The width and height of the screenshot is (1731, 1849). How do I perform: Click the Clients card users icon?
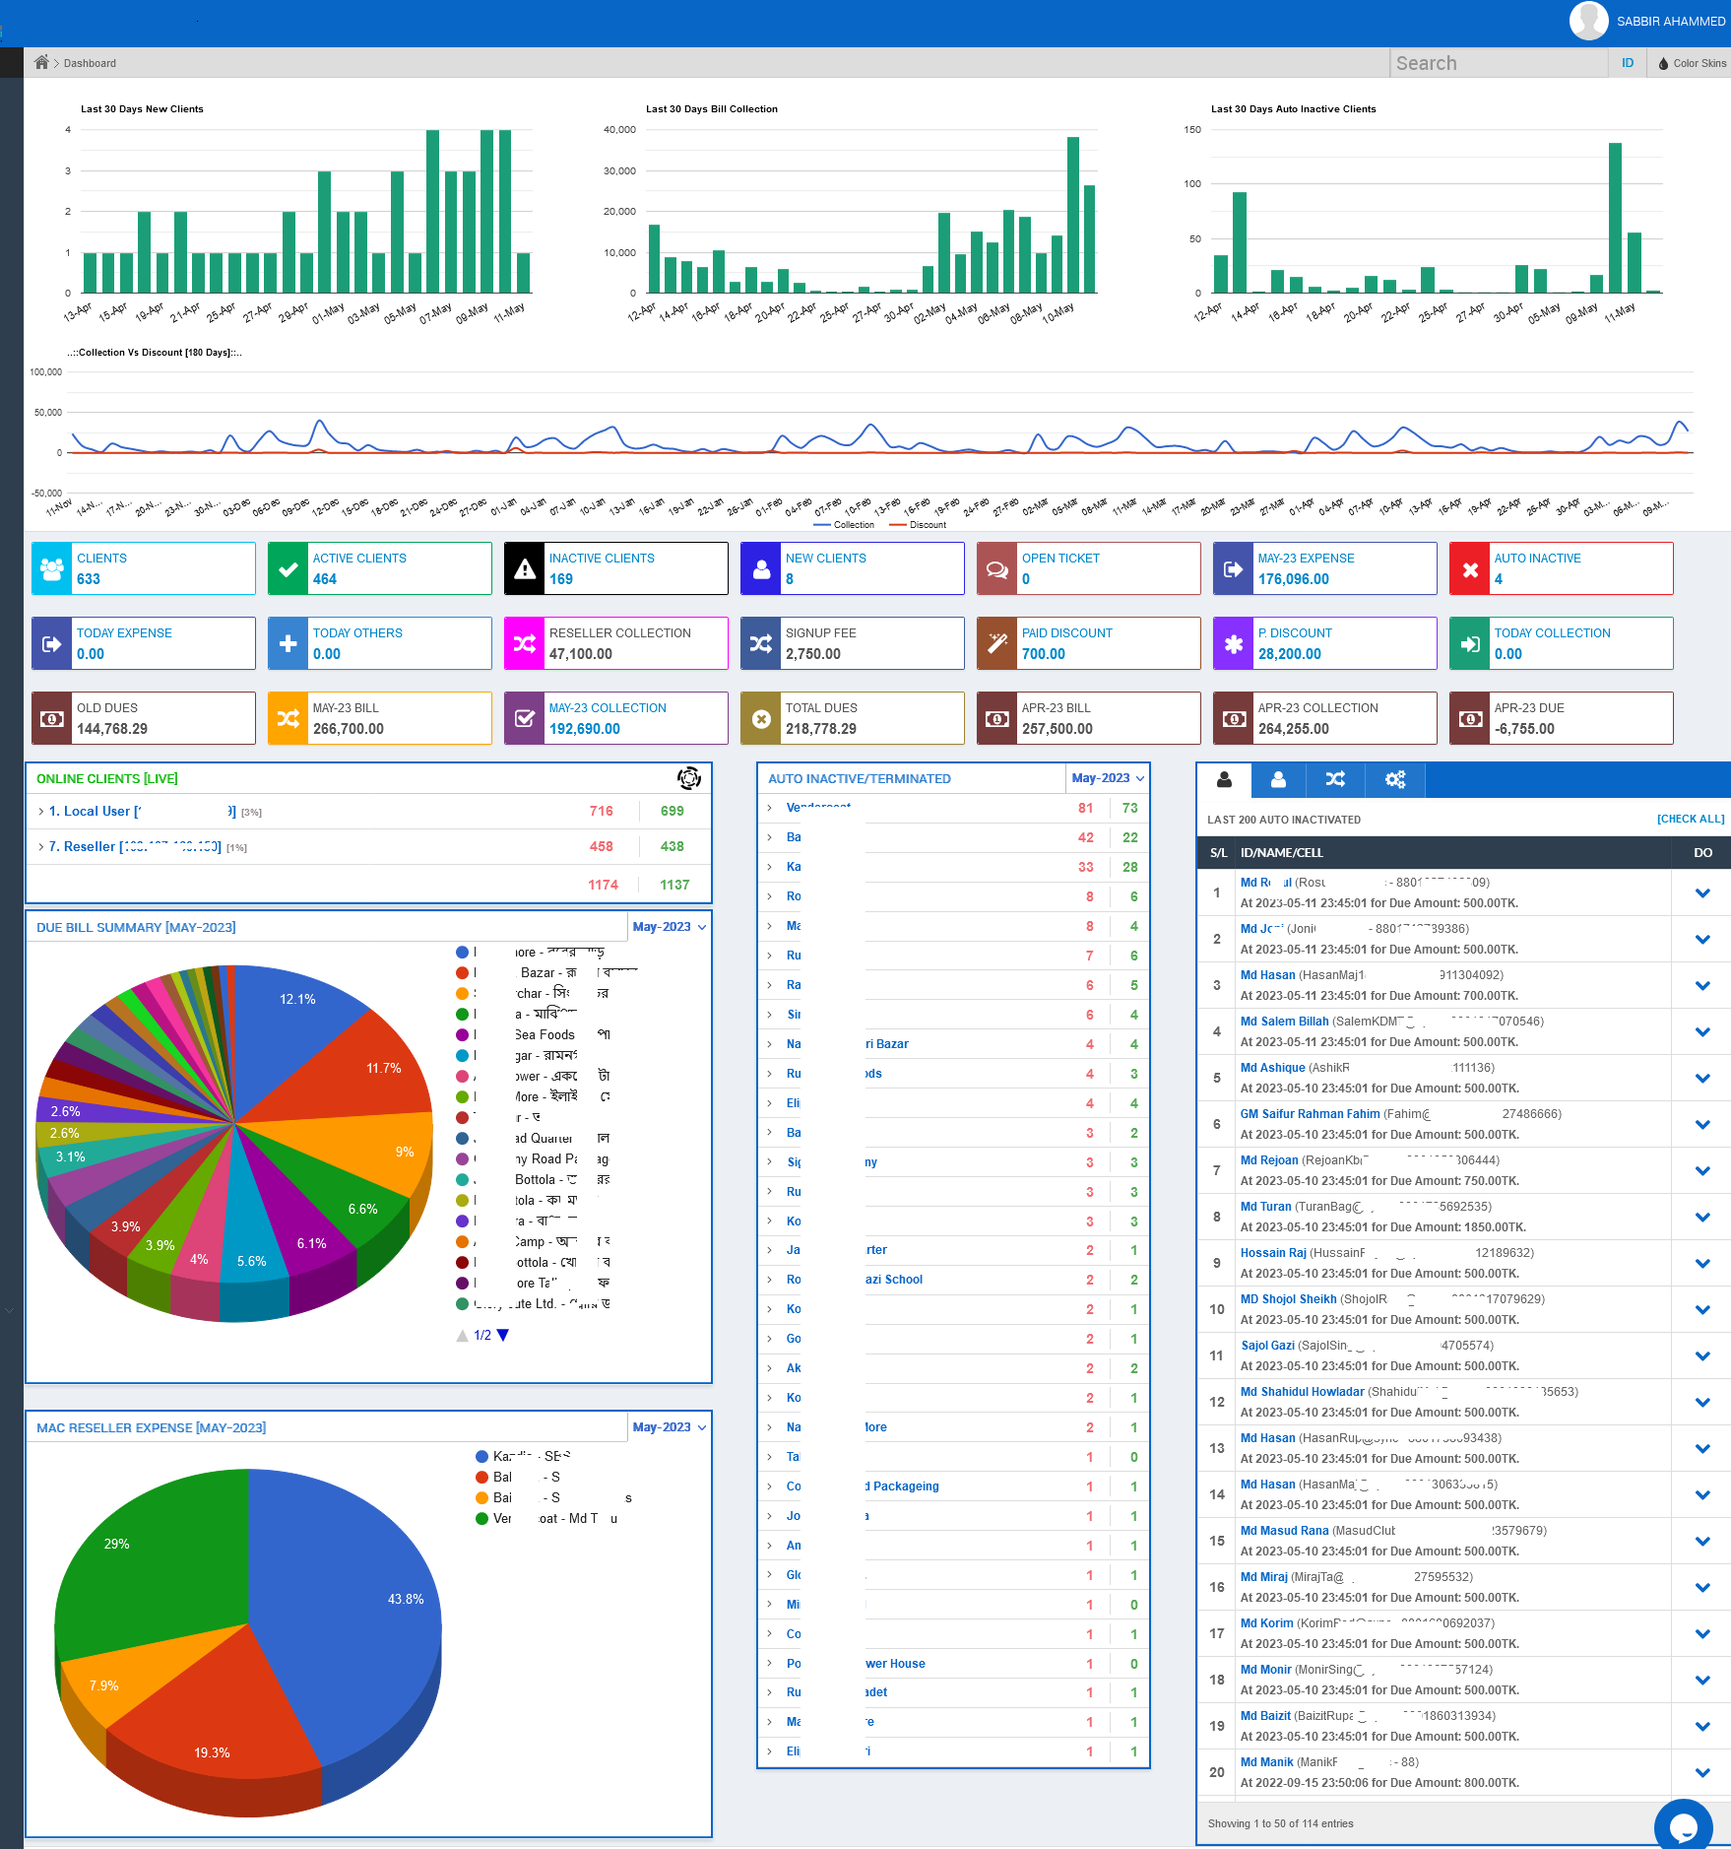(x=52, y=569)
